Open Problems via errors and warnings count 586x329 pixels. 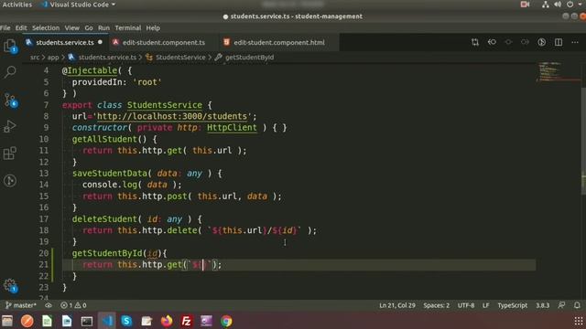pyautogui.click(x=73, y=305)
